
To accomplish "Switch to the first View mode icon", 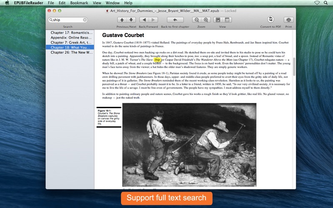I will (x=218, y=20).
